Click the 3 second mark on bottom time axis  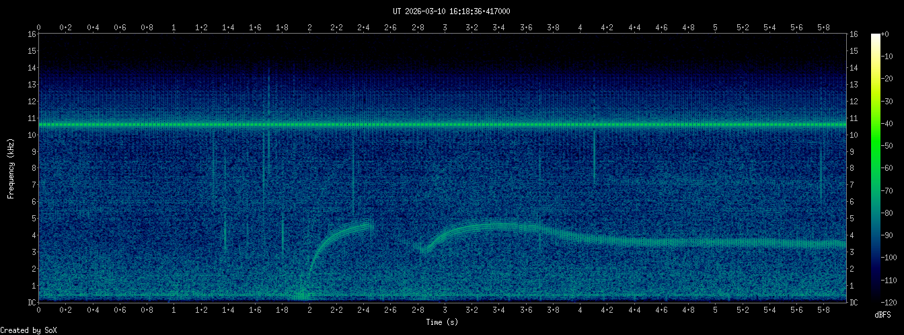point(445,311)
